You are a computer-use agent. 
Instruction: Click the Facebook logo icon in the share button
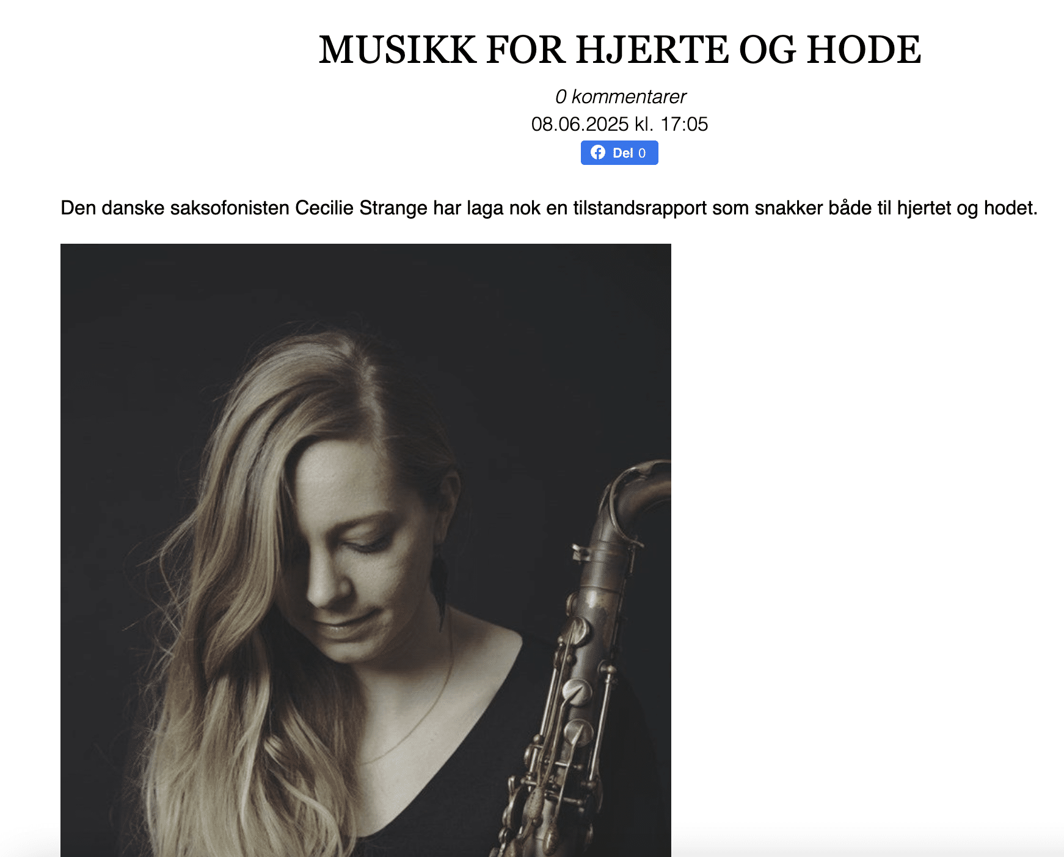click(598, 153)
